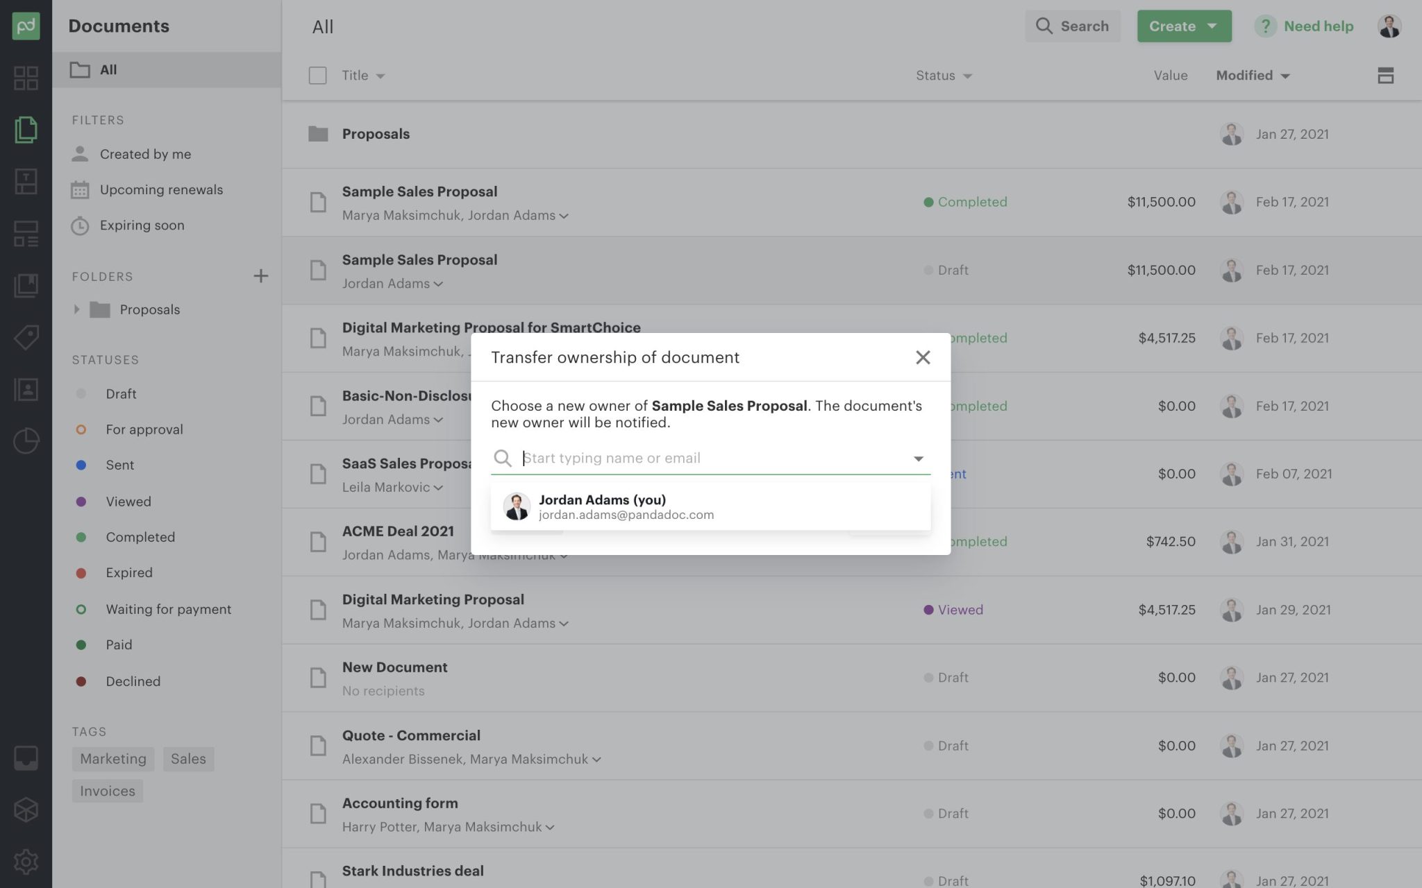Viewport: 1422px width, 888px height.
Task: Expand the Proposals folder in sidebar
Action: pos(77,309)
